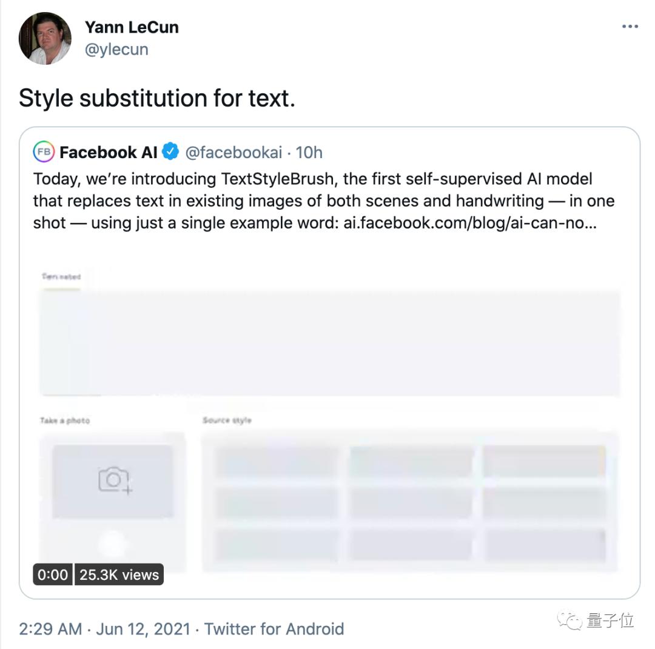Click the WeChat logo watermark
Screen dimensions: 655x649
click(x=571, y=620)
